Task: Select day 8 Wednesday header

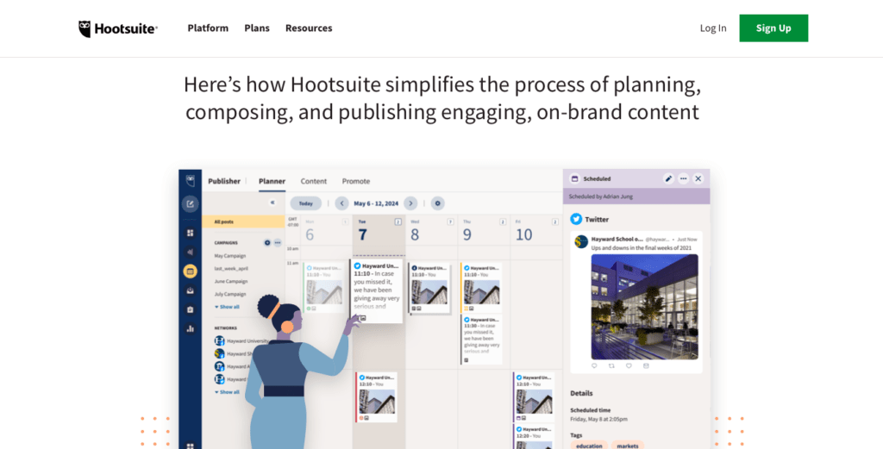Action: pyautogui.click(x=431, y=231)
